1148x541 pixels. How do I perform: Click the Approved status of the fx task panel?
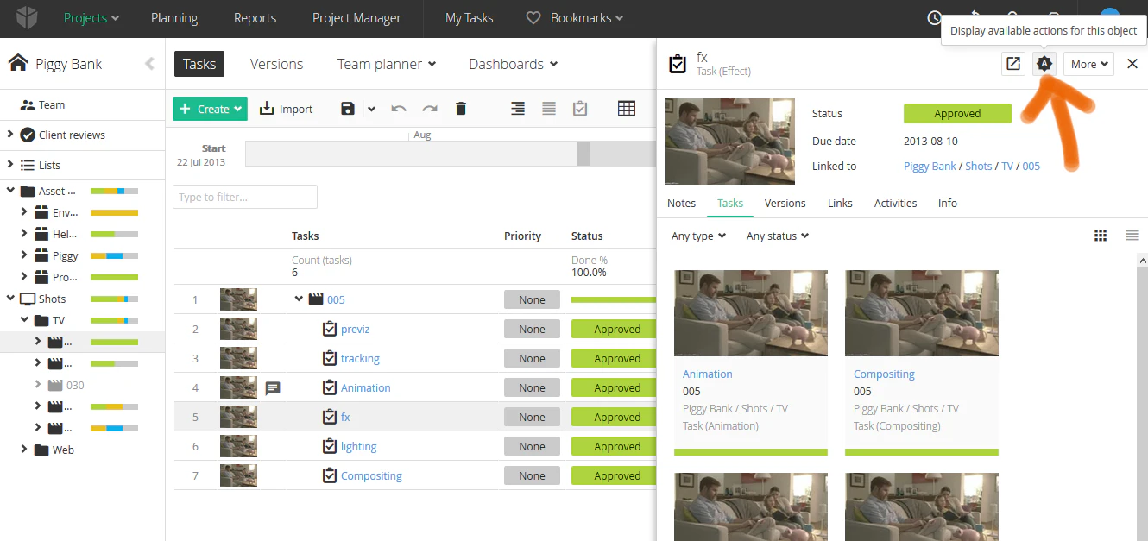[957, 113]
